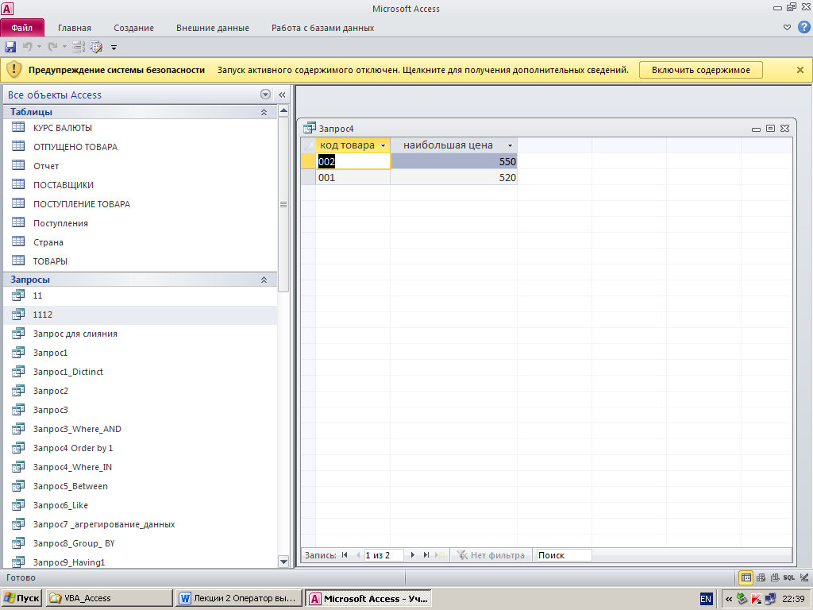Click the document with pencil toolbar icon
Screen dimensions: 813x610
(96, 47)
